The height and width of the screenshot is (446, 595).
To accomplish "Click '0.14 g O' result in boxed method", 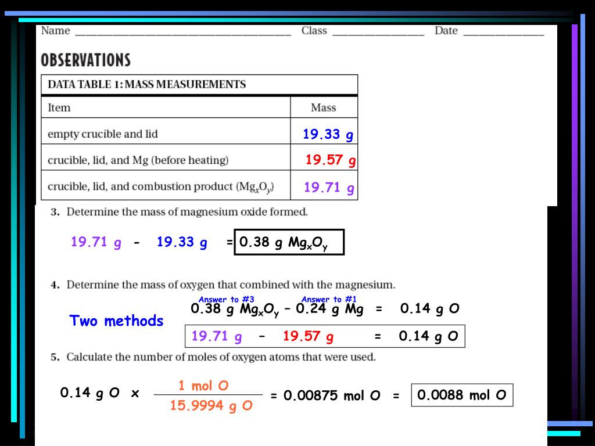I will click(x=428, y=336).
